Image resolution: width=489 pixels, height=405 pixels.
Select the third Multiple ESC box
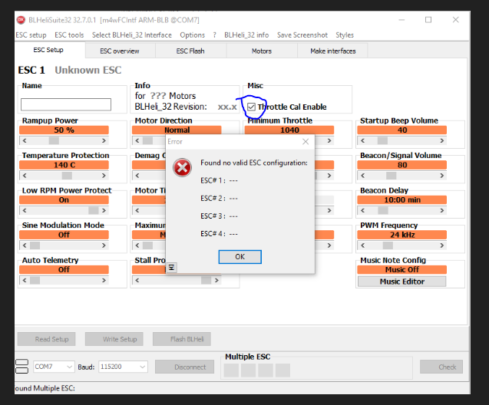click(266, 370)
